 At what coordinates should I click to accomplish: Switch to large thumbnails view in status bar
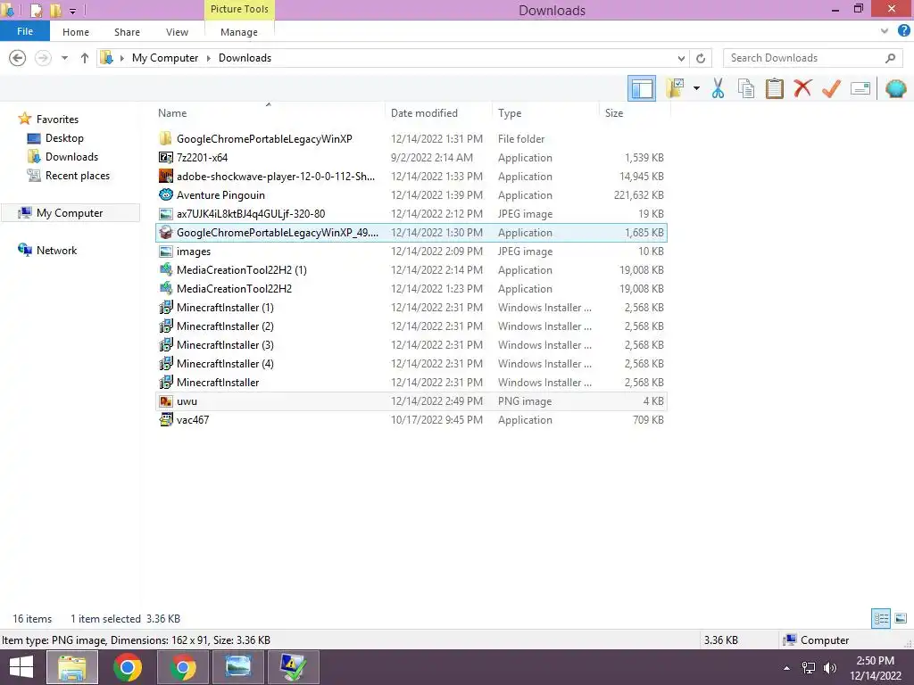(x=901, y=618)
